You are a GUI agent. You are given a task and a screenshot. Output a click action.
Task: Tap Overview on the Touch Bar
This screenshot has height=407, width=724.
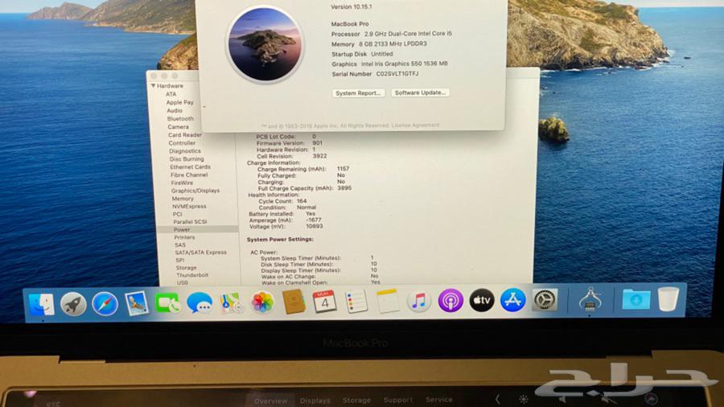tap(270, 401)
